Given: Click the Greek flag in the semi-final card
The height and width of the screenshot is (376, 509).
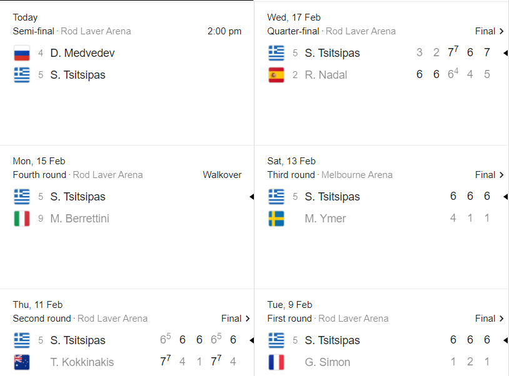Looking at the screenshot, I should (22, 75).
